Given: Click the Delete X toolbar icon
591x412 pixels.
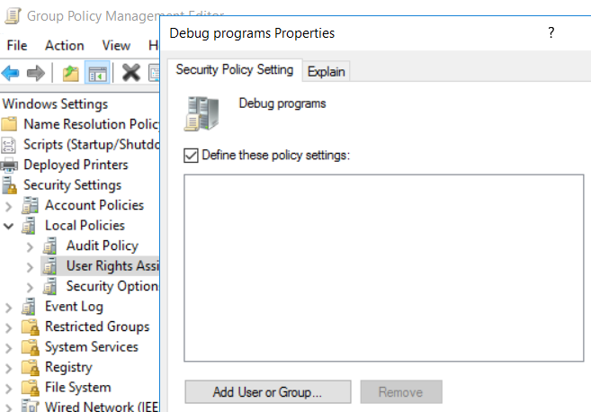Looking at the screenshot, I should (130, 72).
